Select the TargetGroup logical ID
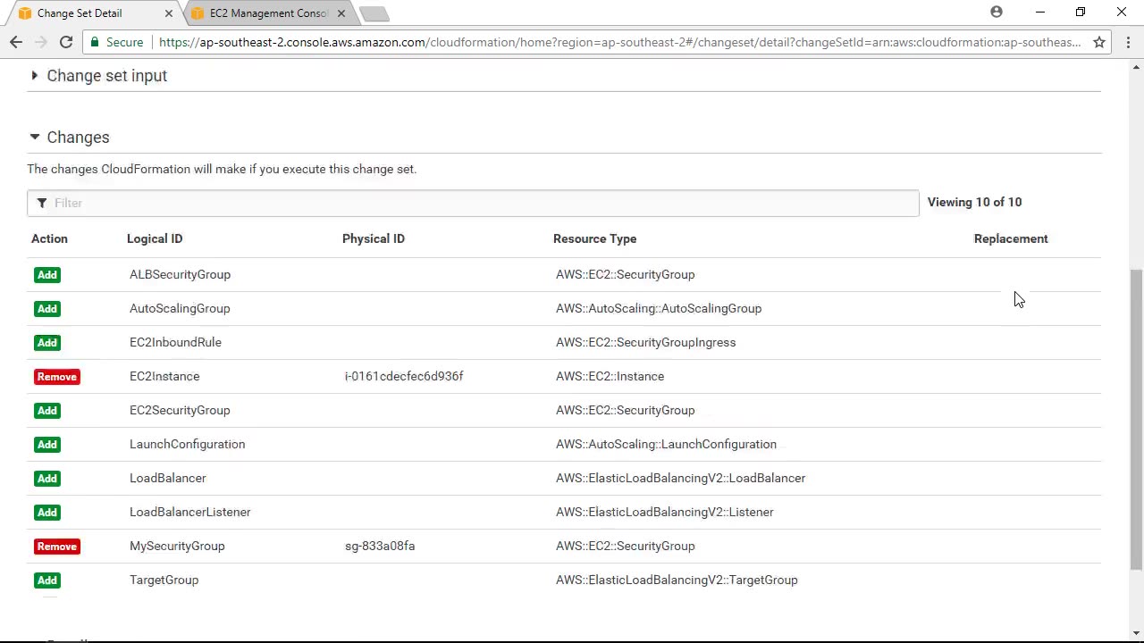The image size is (1144, 643). (164, 580)
